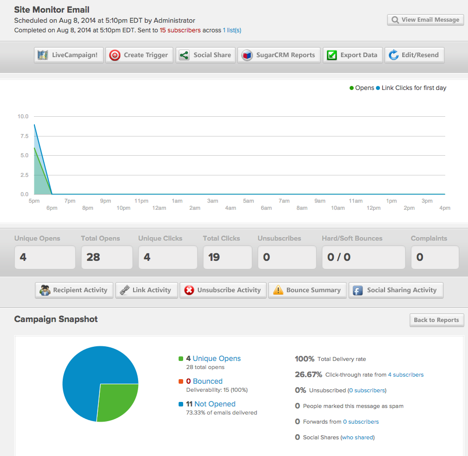
Task: Open the 4 subscribers click-through link
Action: [x=406, y=375]
